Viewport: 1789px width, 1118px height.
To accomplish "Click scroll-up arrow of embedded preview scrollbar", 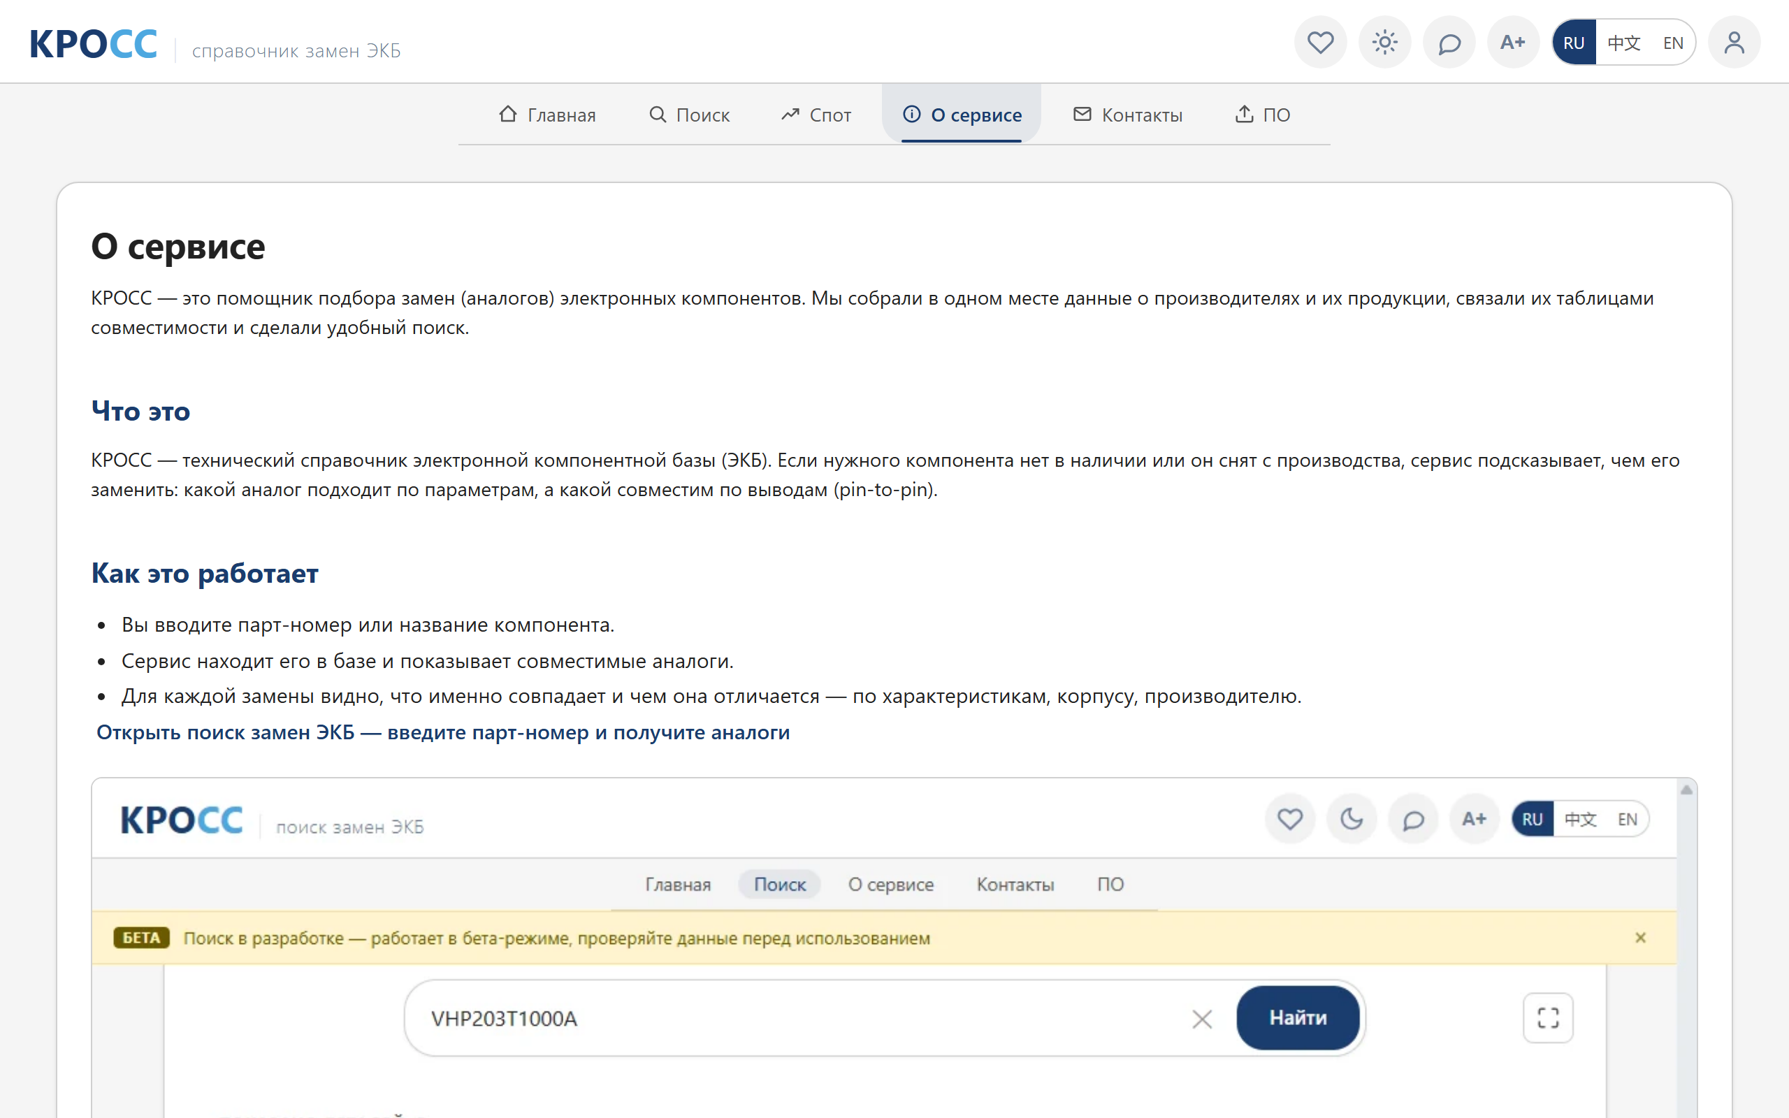I will 1686,790.
